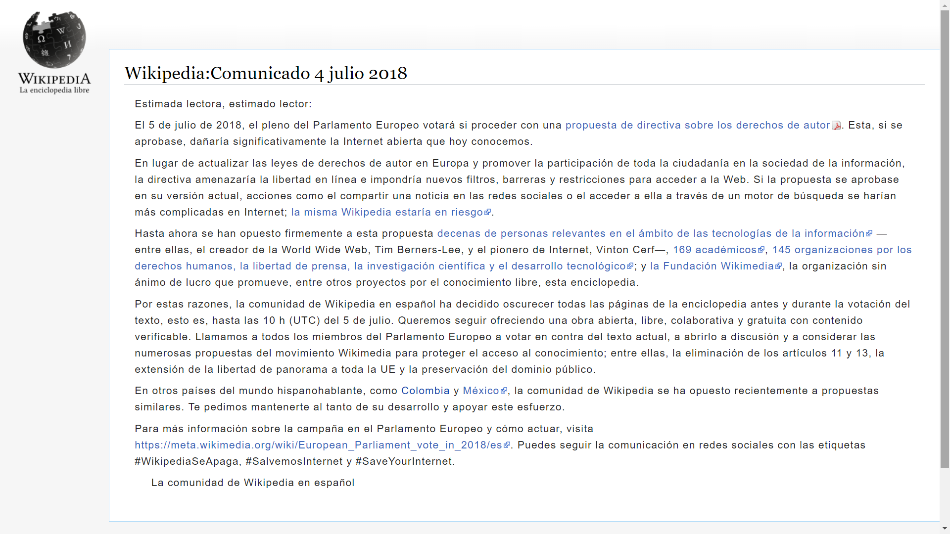Open the meta.wikimedia.org European Parliament vote URL
The image size is (950, 534).
click(x=318, y=445)
